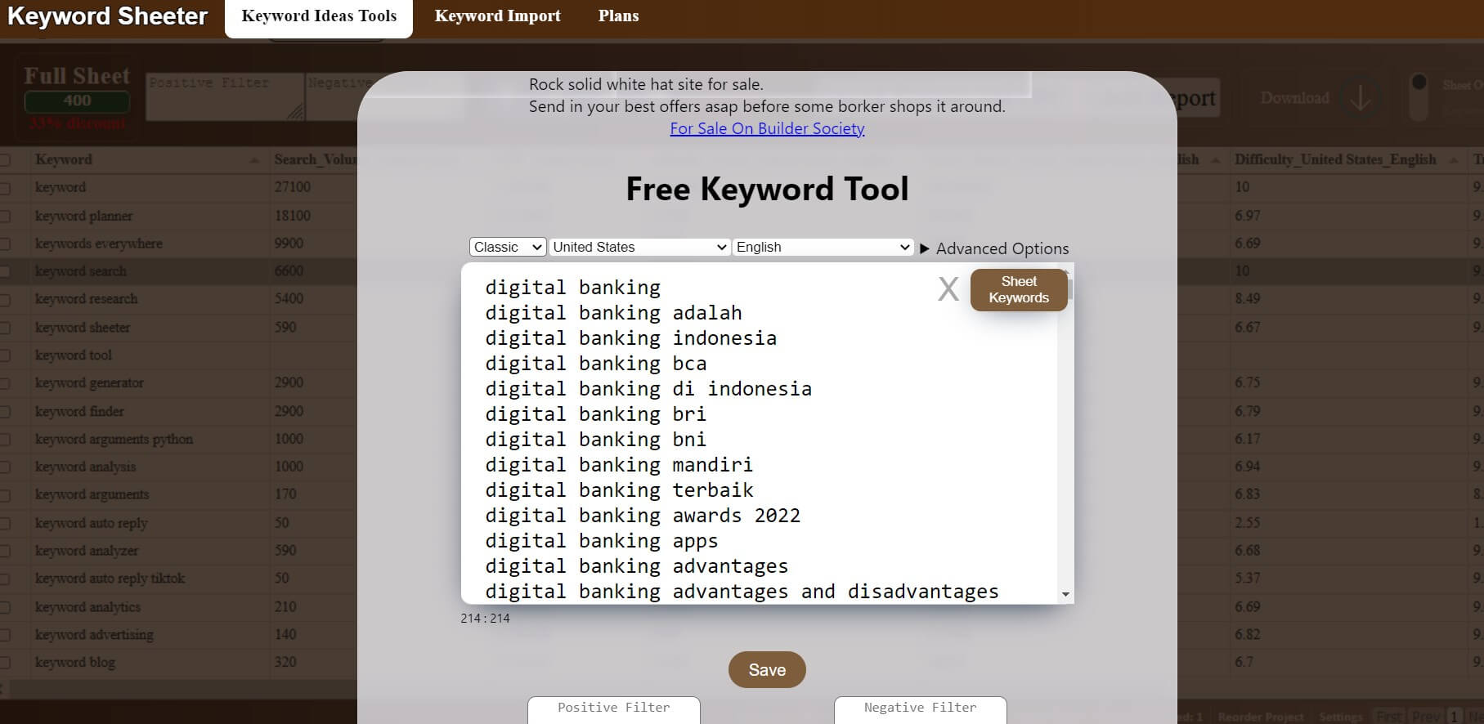Viewport: 1484px width, 724px height.
Task: Follow the For Sale On Builder Society link
Action: [767, 128]
